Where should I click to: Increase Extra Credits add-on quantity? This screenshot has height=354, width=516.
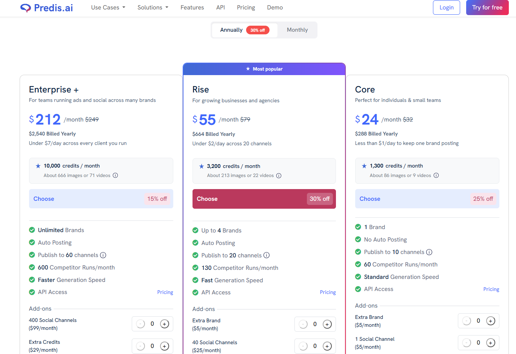(165, 346)
